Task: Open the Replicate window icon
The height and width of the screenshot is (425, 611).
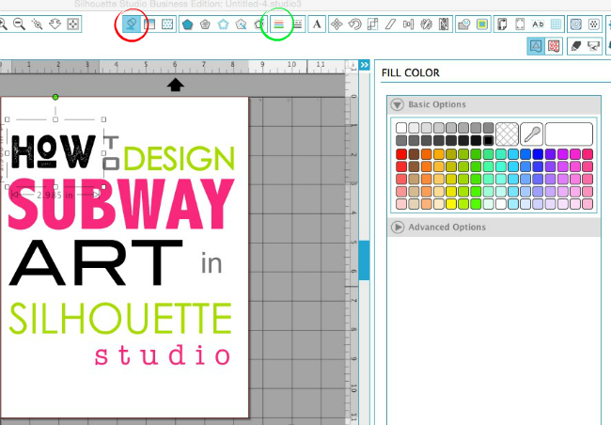Action: [426, 24]
